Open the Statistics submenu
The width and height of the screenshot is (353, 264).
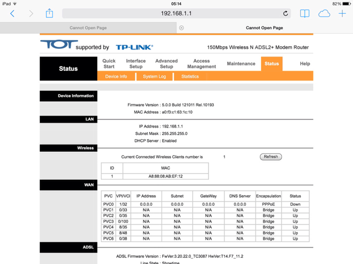190,76
